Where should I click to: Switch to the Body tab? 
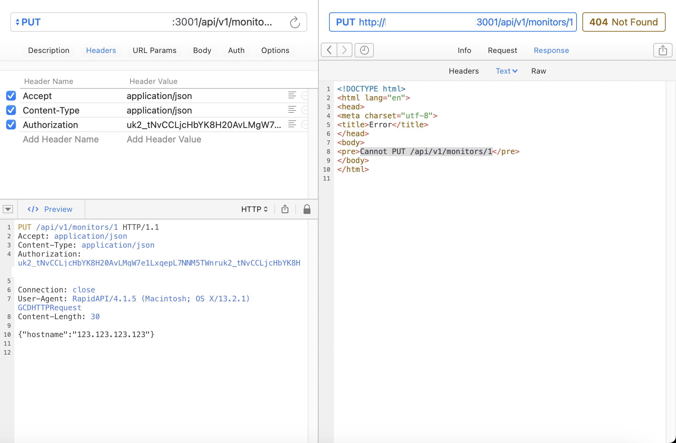click(x=202, y=50)
